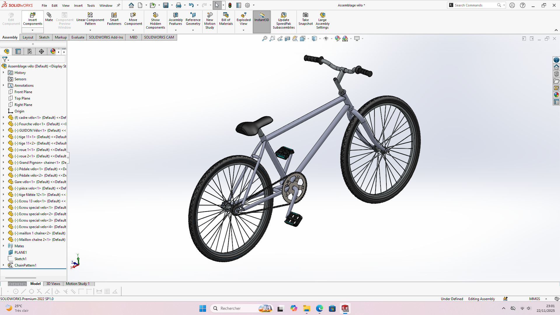Image resolution: width=560 pixels, height=315 pixels.
Task: Create an Exploded View
Action: 243,19
